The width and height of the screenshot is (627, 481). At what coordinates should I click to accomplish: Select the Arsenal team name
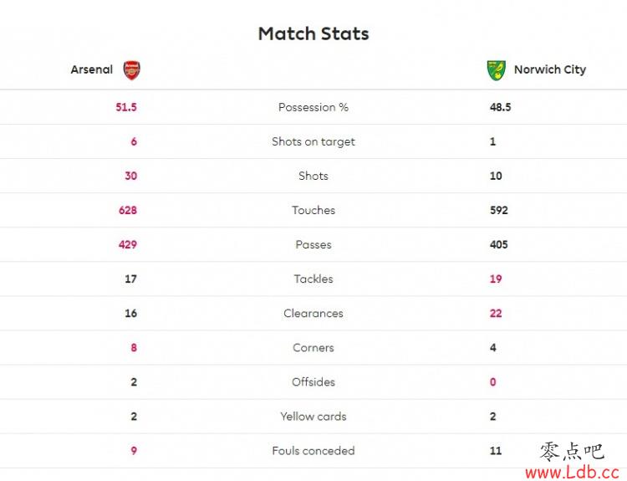click(x=92, y=69)
